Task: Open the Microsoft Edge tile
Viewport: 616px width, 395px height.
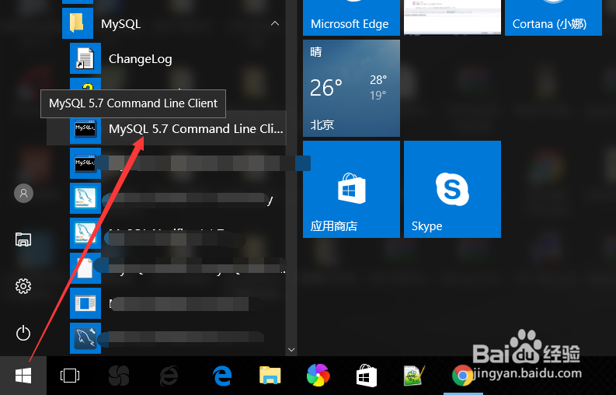Action: (x=351, y=18)
